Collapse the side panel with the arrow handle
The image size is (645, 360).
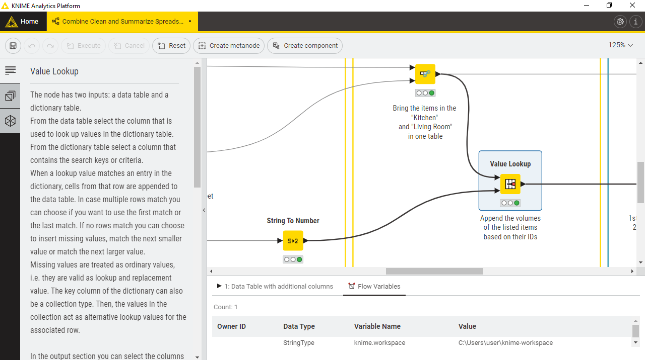204,210
